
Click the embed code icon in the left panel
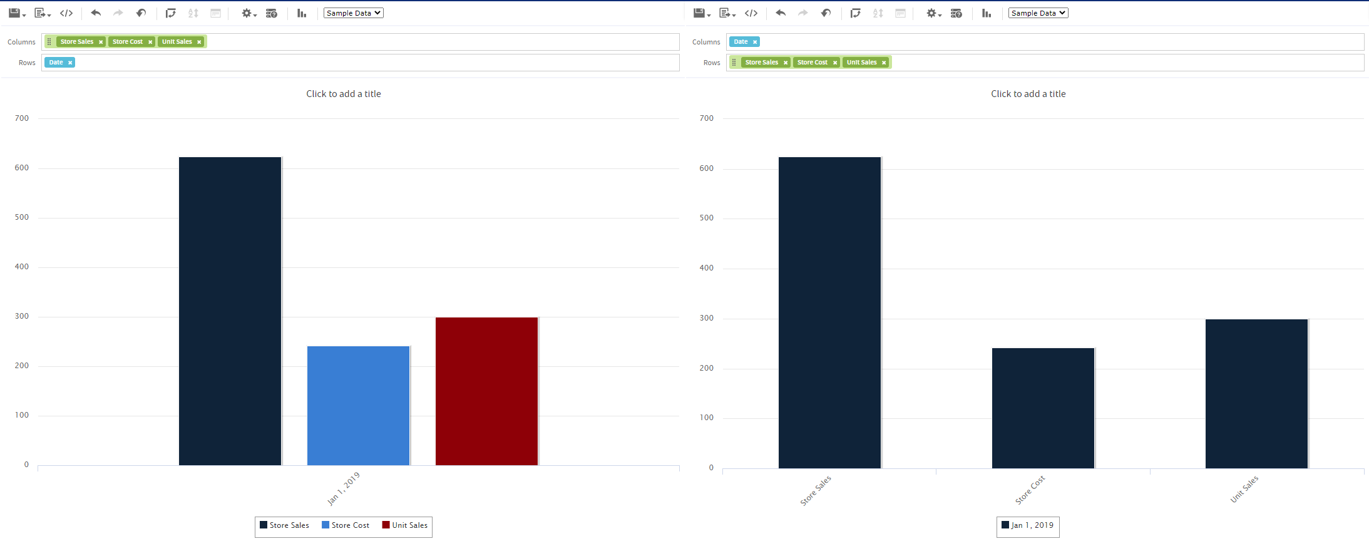(x=66, y=13)
